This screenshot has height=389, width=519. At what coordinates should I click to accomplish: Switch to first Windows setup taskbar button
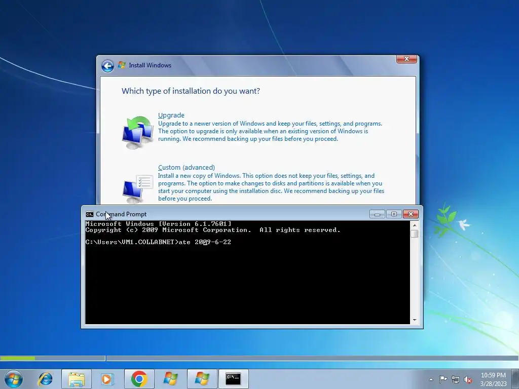click(x=170, y=379)
